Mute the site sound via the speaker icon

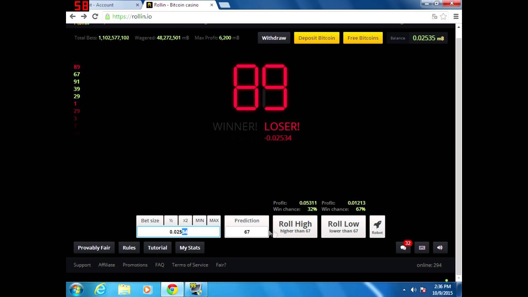pyautogui.click(x=440, y=247)
